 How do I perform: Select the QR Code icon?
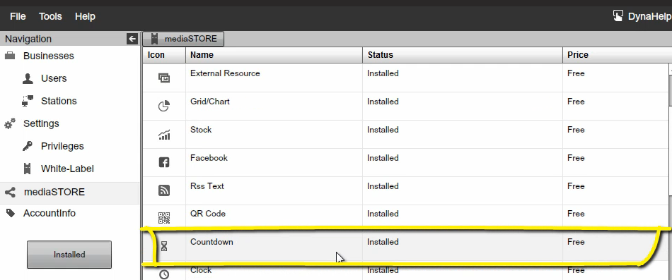point(164,218)
